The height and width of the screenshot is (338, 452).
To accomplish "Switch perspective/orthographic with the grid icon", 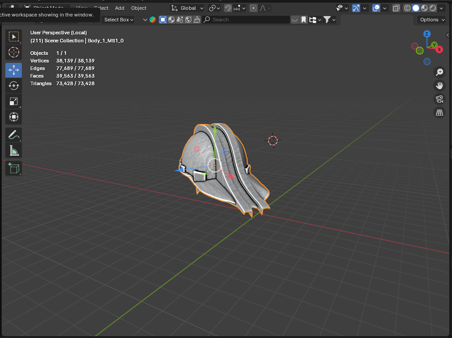I will click(440, 113).
